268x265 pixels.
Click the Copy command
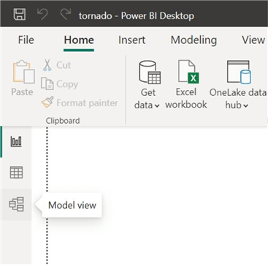(x=60, y=84)
